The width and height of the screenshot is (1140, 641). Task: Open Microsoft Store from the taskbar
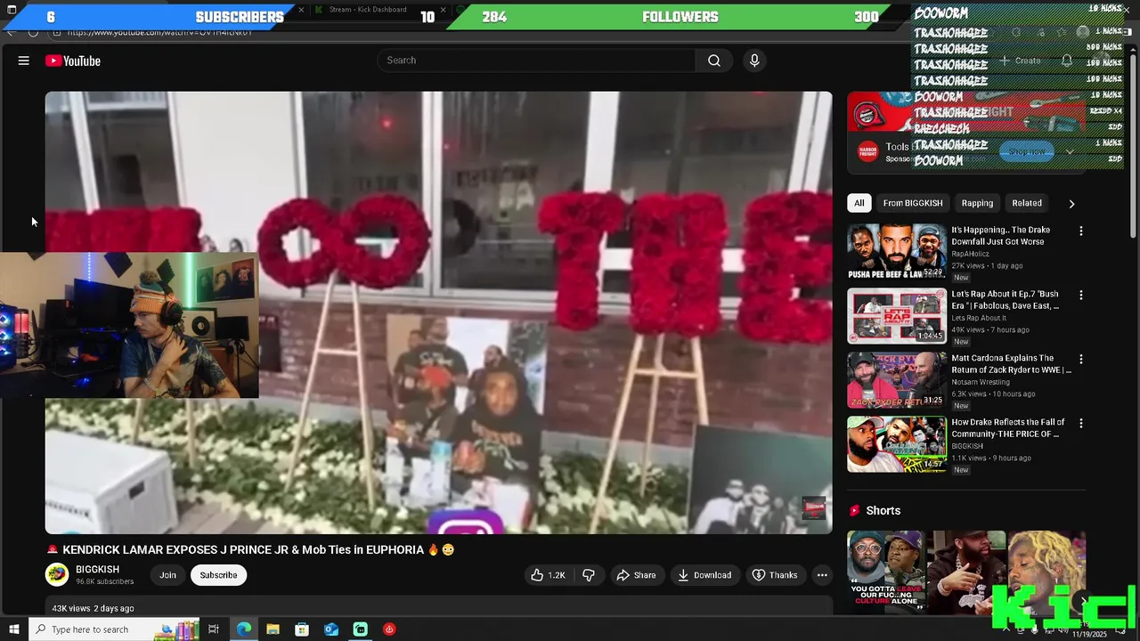click(x=302, y=629)
